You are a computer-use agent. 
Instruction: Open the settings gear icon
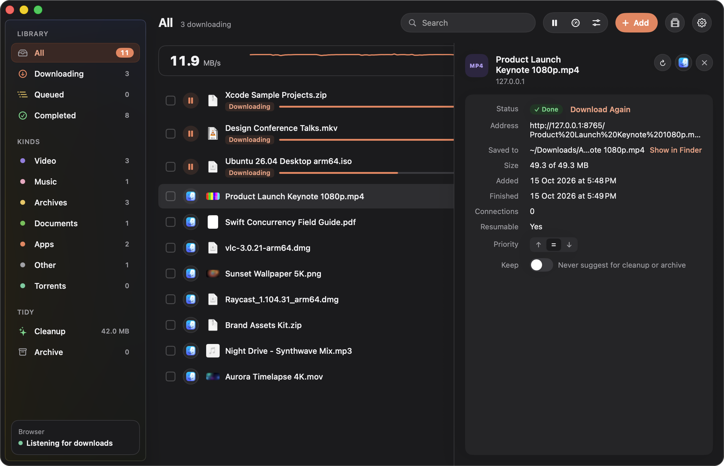pyautogui.click(x=702, y=23)
